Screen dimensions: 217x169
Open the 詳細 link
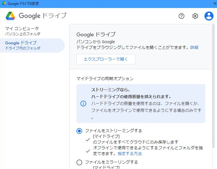[x=194, y=47]
